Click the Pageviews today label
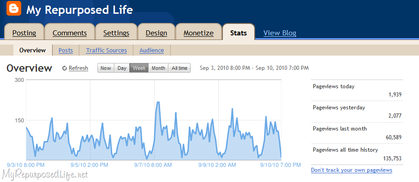This screenshot has width=419, height=182. (x=334, y=86)
